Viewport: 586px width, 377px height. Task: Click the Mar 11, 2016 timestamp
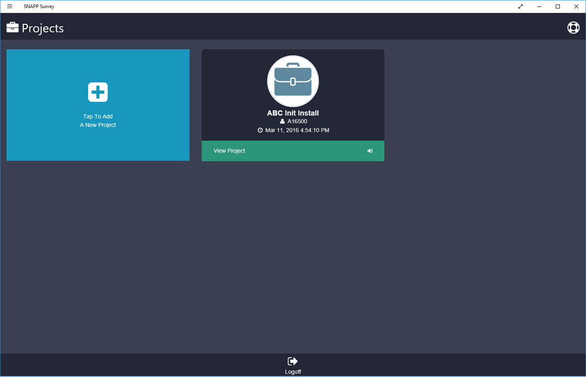pyautogui.click(x=297, y=130)
